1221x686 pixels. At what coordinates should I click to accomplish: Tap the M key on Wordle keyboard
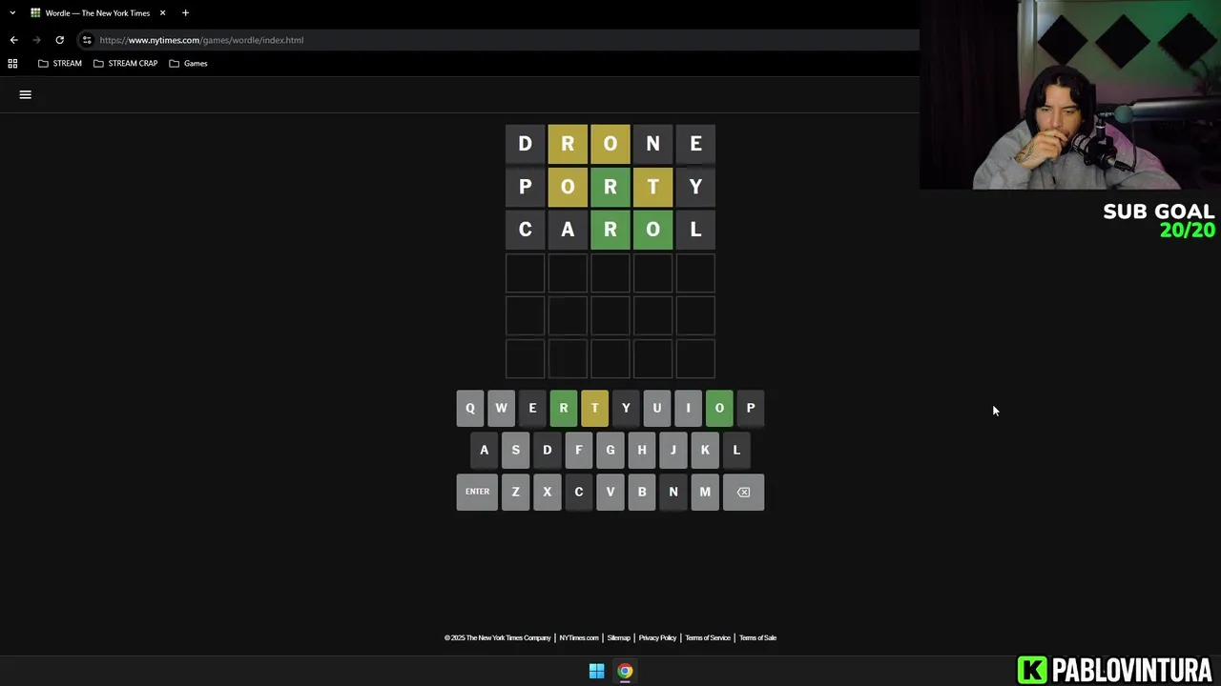tap(705, 492)
